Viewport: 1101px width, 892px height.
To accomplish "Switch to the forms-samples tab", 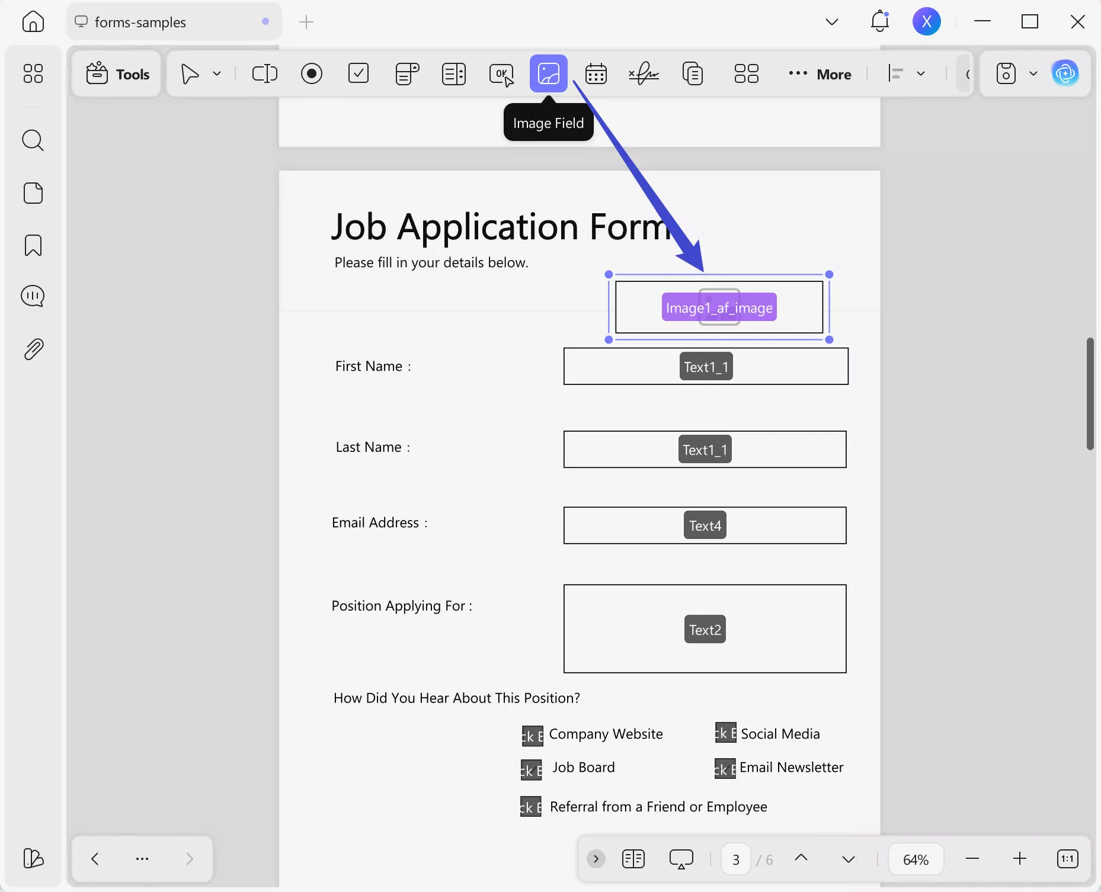I will pos(140,22).
